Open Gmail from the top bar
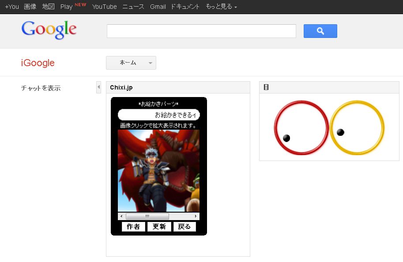The height and width of the screenshot is (262, 403). (x=158, y=7)
